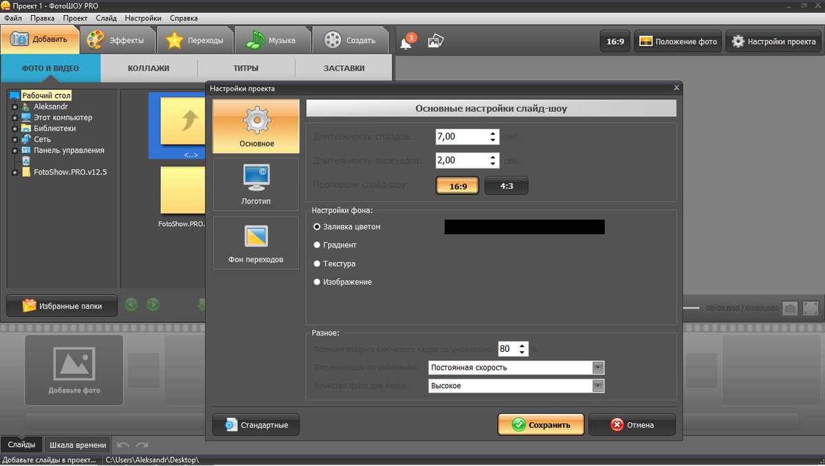Switch to the Слайды view
Screen dimensions: 825x466
pyautogui.click(x=21, y=445)
